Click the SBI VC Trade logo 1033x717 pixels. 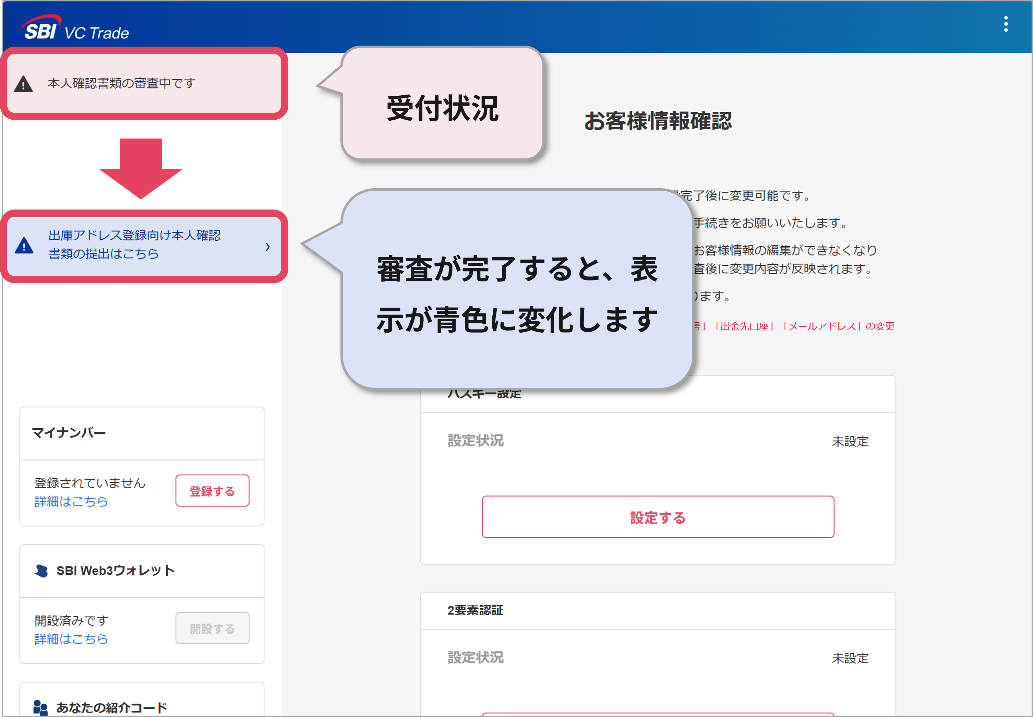click(x=74, y=28)
